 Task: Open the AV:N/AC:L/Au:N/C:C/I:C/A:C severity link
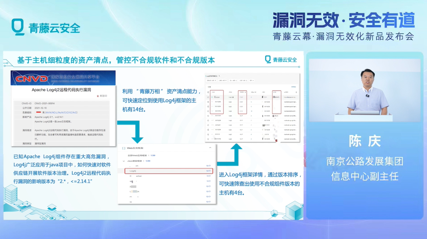(61, 112)
